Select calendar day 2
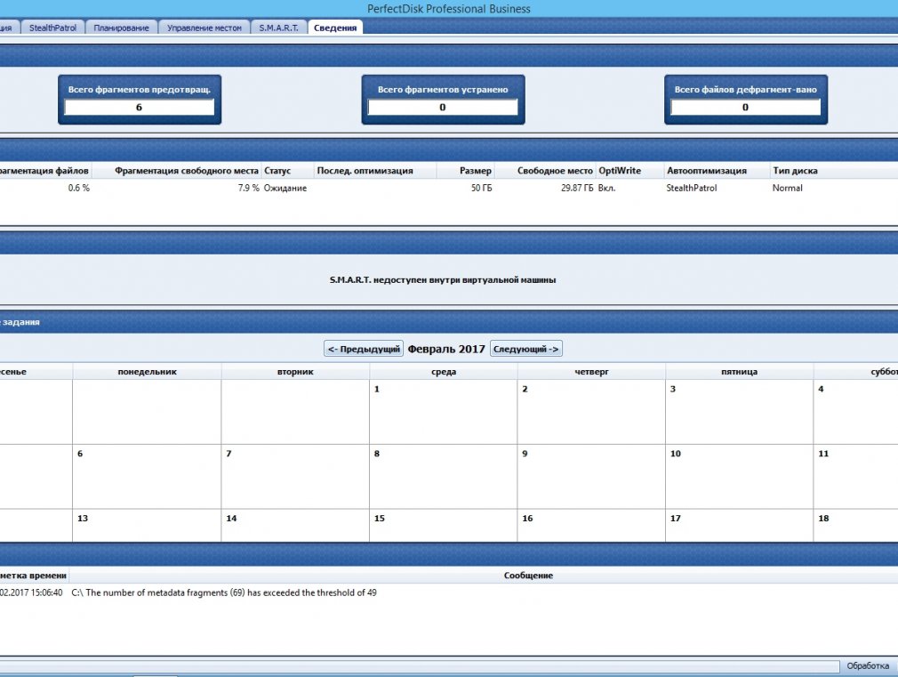898x677 pixels. tap(591, 412)
